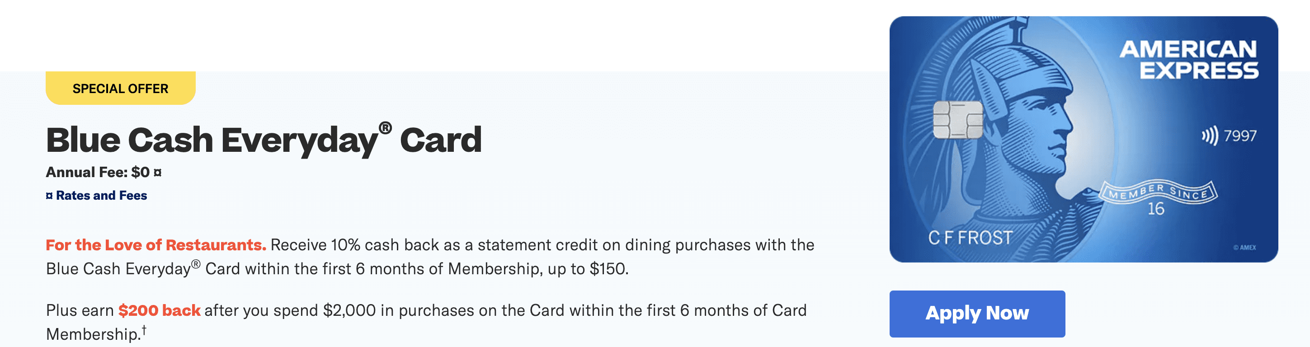1310x347 pixels.
Task: Click the SPECIAL OFFER yellow badge
Action: click(x=121, y=89)
